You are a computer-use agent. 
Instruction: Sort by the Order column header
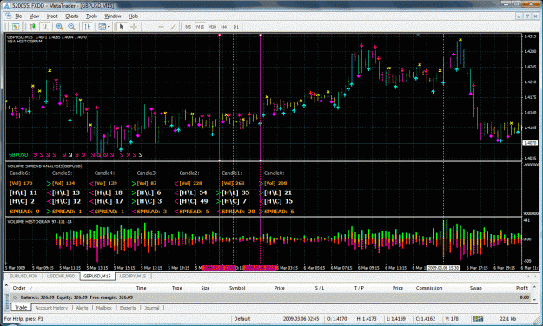point(19,288)
